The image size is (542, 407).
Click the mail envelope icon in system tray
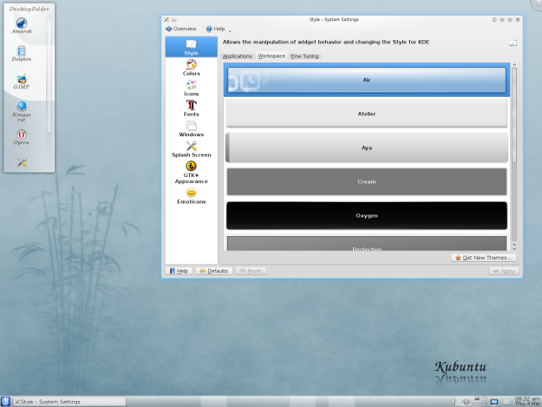click(506, 402)
